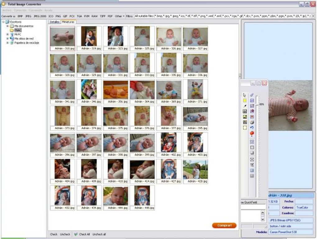The height and width of the screenshot is (239, 317).
Task: Click the crossed diagonal arrows icon
Action: (252, 159)
